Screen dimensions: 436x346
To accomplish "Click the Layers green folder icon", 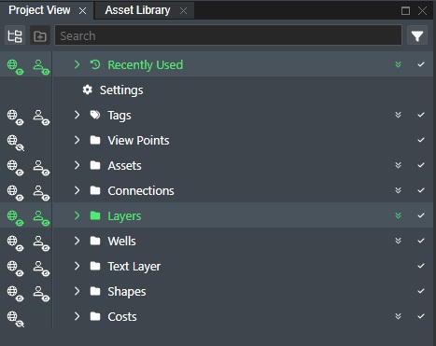I will click(95, 215).
